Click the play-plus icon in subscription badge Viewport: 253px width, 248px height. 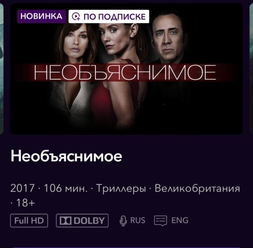[x=76, y=17]
